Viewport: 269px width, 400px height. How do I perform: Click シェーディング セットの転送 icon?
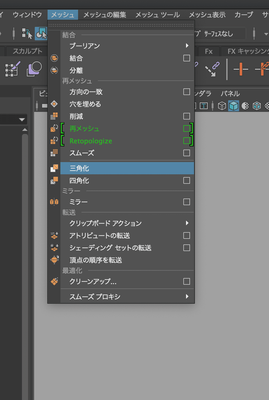coord(54,248)
